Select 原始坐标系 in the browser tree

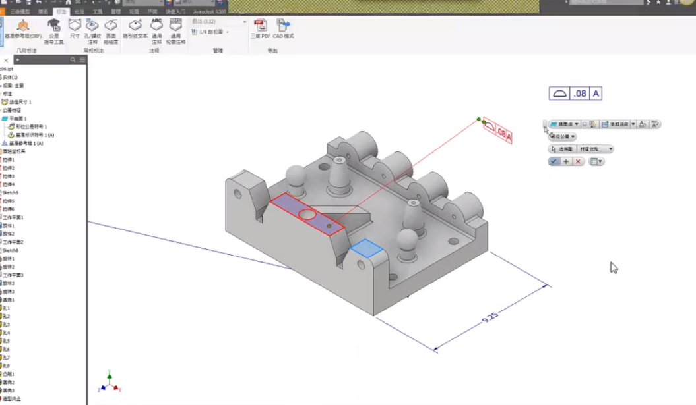tap(14, 151)
